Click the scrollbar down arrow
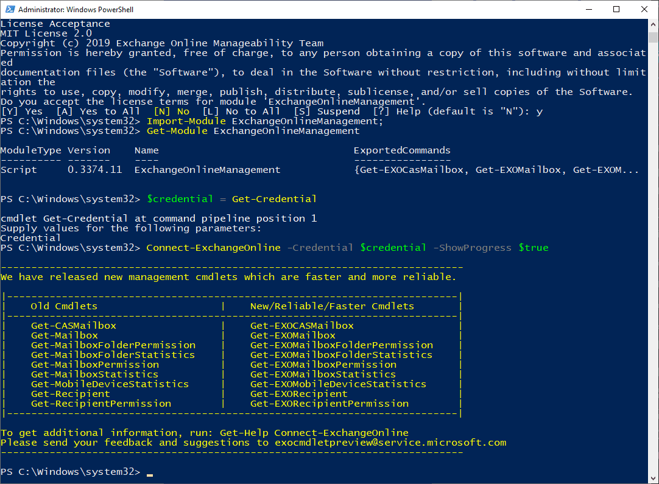659x484 pixels. point(653,476)
